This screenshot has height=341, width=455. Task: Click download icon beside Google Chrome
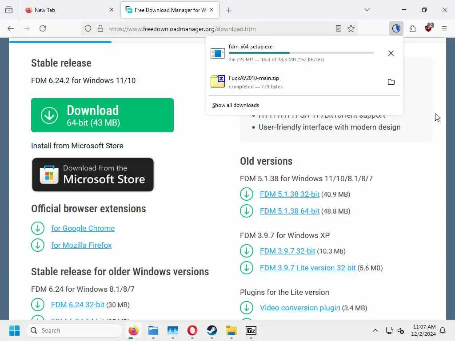point(38,229)
